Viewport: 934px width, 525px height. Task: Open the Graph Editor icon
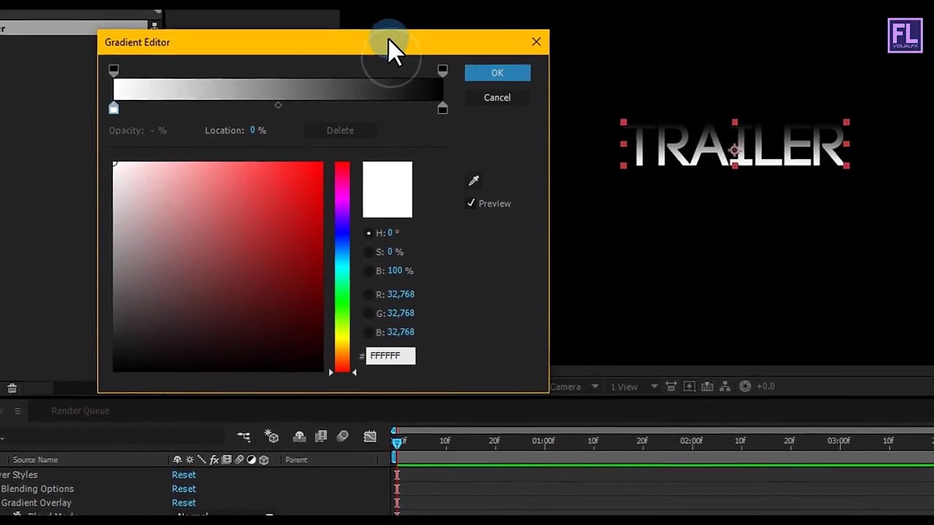point(370,436)
